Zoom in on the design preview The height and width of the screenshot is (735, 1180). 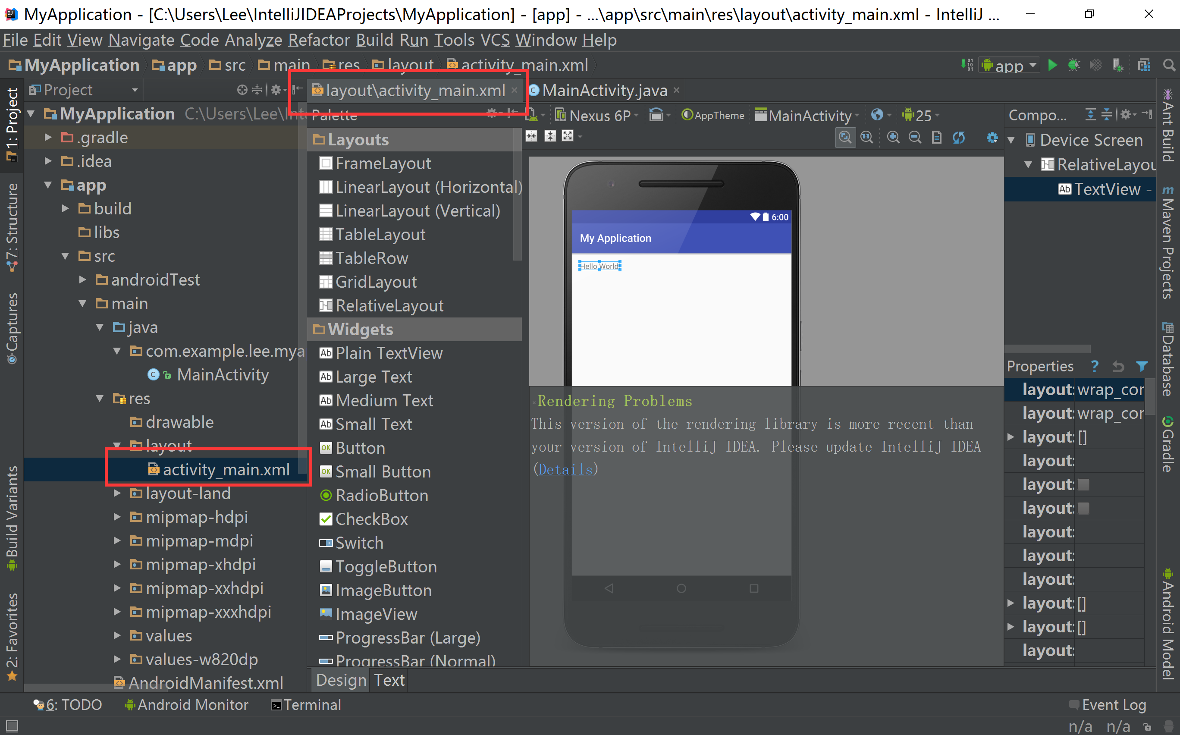893,138
